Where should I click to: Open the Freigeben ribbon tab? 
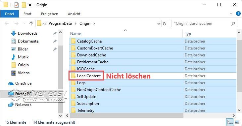coord(50,14)
